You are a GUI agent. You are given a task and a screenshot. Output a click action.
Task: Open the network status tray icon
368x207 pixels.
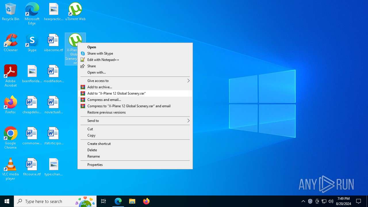pyautogui.click(x=324, y=201)
